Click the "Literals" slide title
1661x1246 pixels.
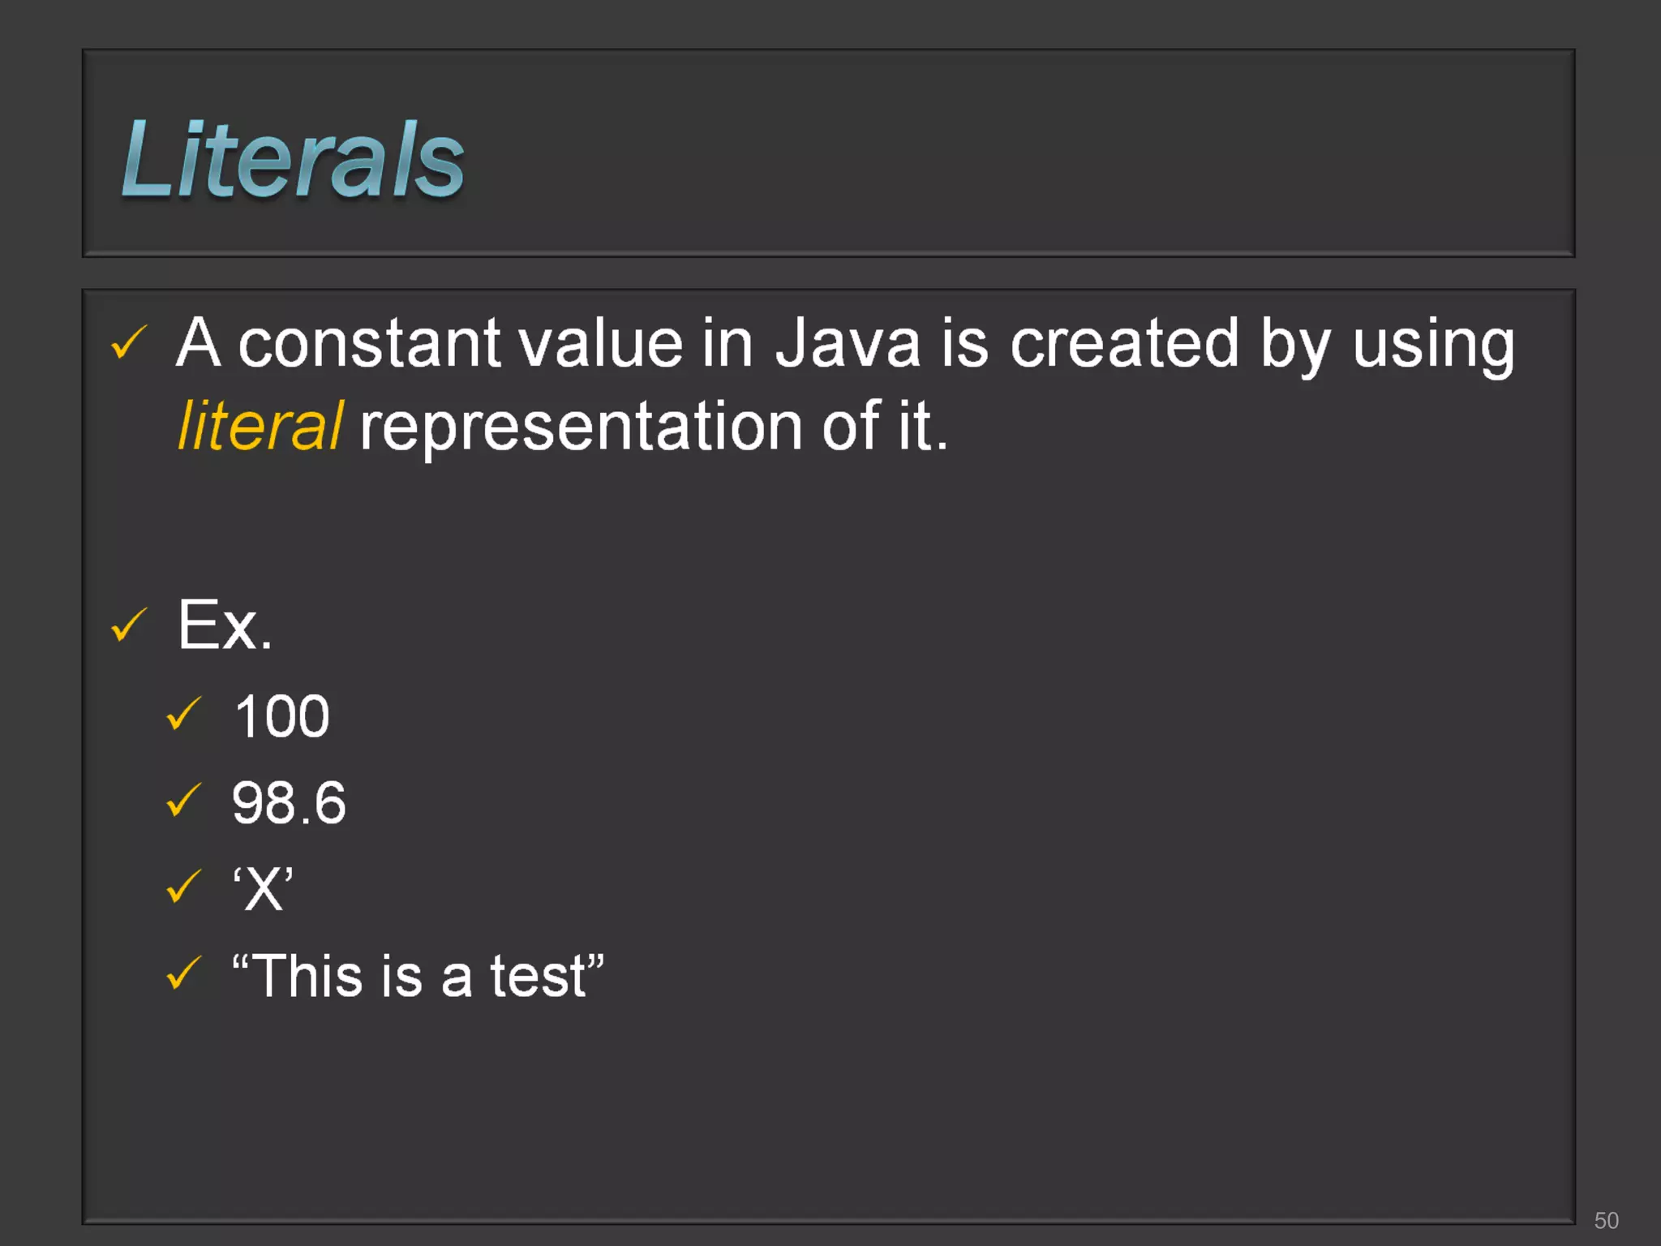coord(292,159)
